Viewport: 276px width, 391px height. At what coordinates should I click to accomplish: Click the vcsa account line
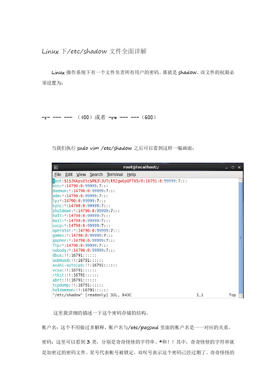click(74, 270)
